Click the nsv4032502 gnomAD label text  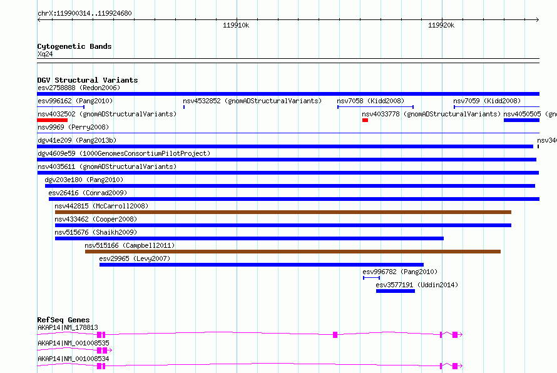[x=107, y=114]
